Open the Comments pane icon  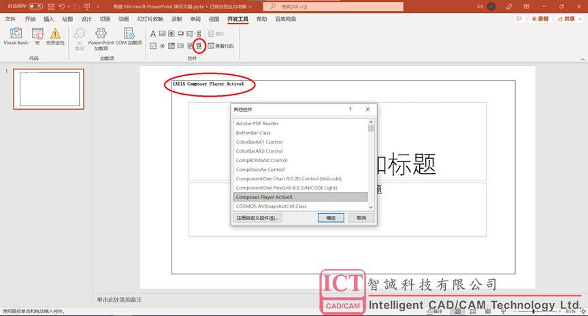(519, 19)
